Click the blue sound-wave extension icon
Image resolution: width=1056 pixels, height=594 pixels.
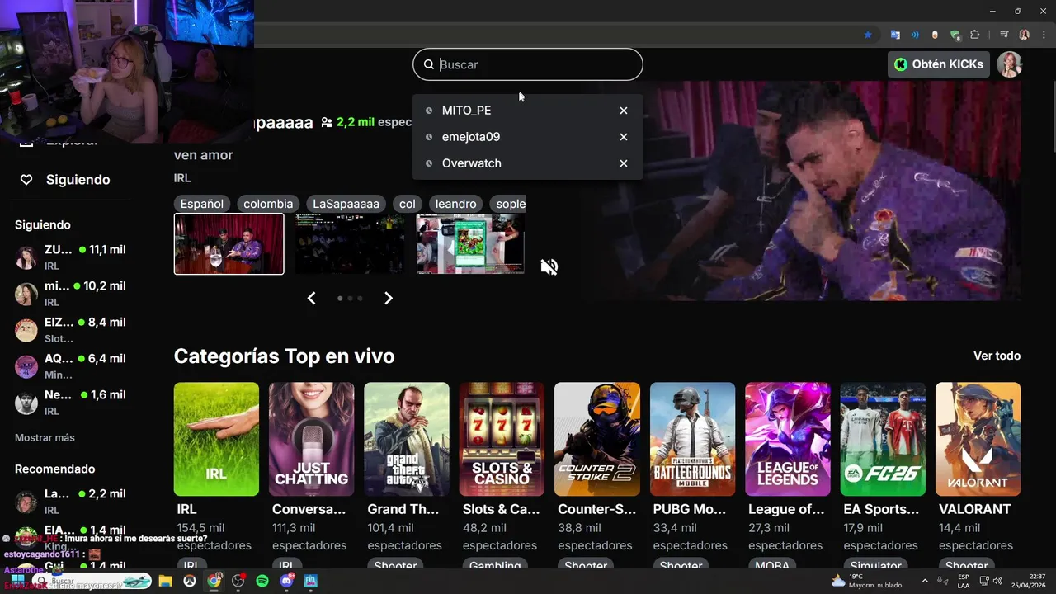915,35
